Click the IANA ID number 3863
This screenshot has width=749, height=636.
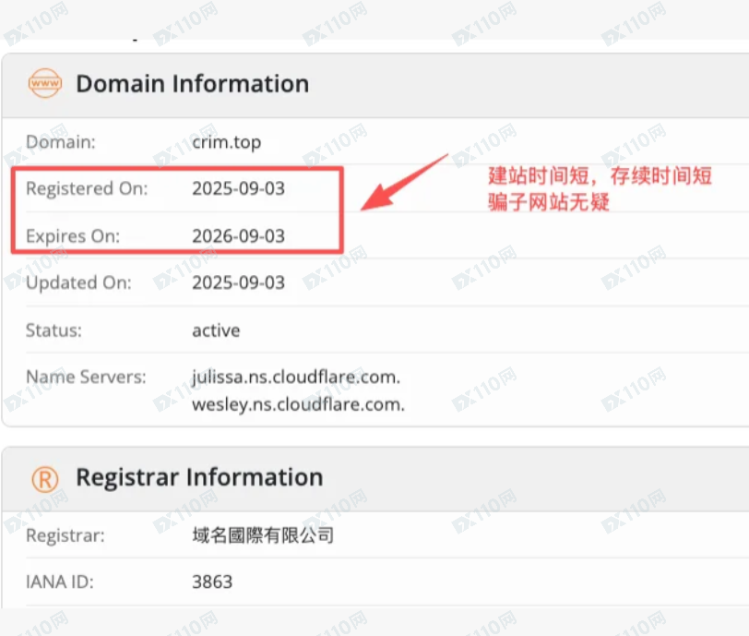(212, 582)
